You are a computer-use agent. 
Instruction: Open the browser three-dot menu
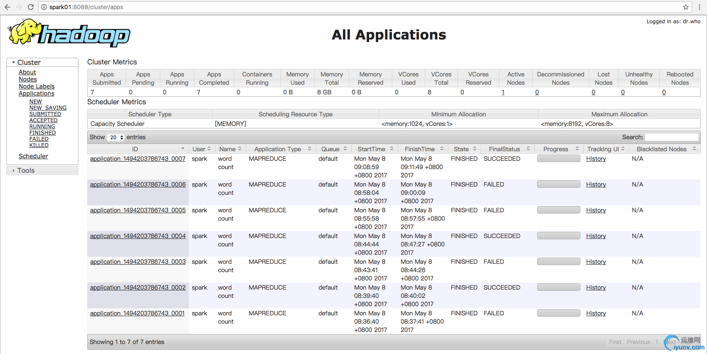tap(700, 7)
